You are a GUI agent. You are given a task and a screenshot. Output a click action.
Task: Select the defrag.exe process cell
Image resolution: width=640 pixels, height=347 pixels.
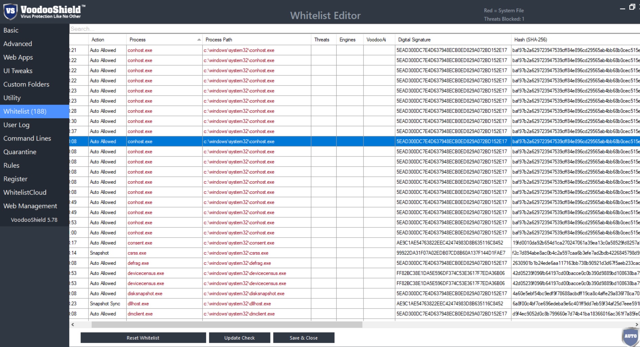pos(164,263)
